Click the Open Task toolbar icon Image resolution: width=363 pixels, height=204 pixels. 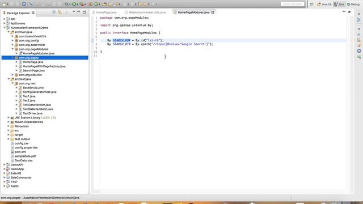pos(110,4)
